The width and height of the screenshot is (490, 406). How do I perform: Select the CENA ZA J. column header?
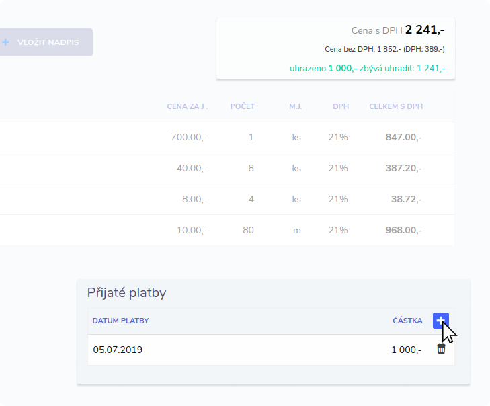coord(188,106)
